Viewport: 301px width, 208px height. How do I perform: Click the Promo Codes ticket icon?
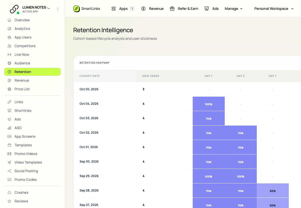(x=9, y=179)
